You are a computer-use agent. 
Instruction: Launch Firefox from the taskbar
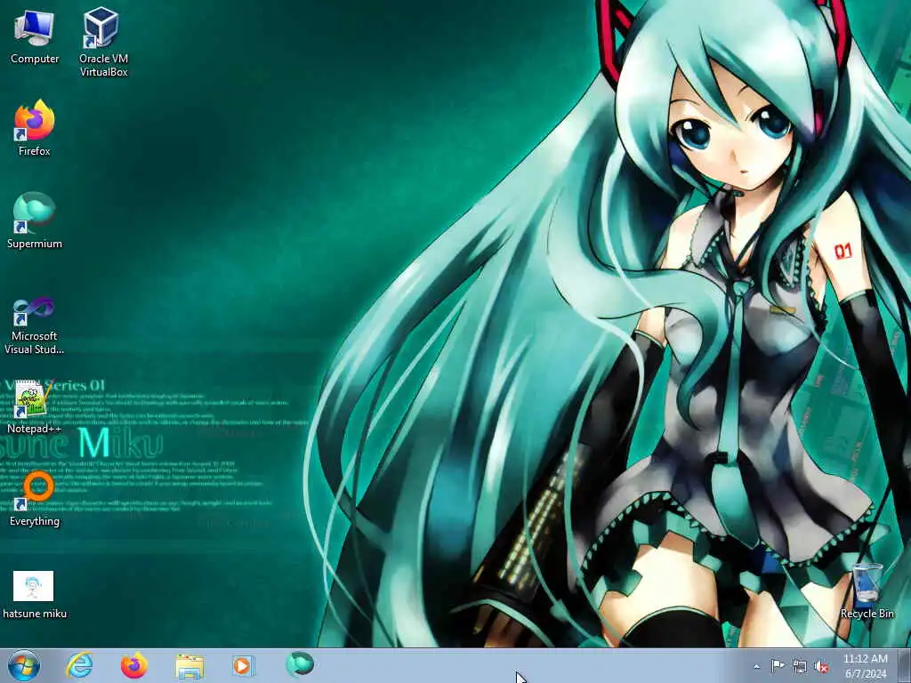pyautogui.click(x=134, y=665)
